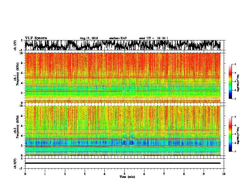Click the ch.1 spectrogram at 5 minutes
Image resolution: width=252 pixels, height=195 pixels.
[124, 78]
